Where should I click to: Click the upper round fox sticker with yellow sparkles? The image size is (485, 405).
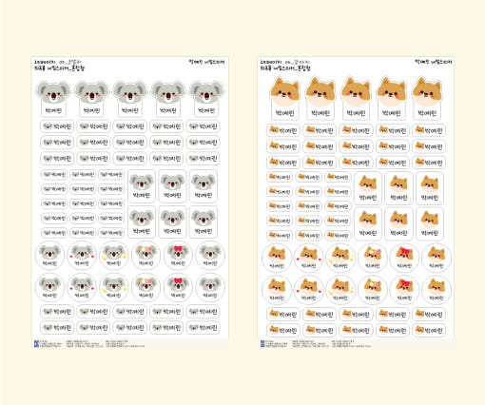tap(340, 258)
